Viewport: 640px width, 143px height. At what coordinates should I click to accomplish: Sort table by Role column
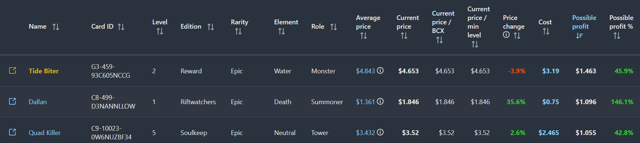click(x=334, y=27)
